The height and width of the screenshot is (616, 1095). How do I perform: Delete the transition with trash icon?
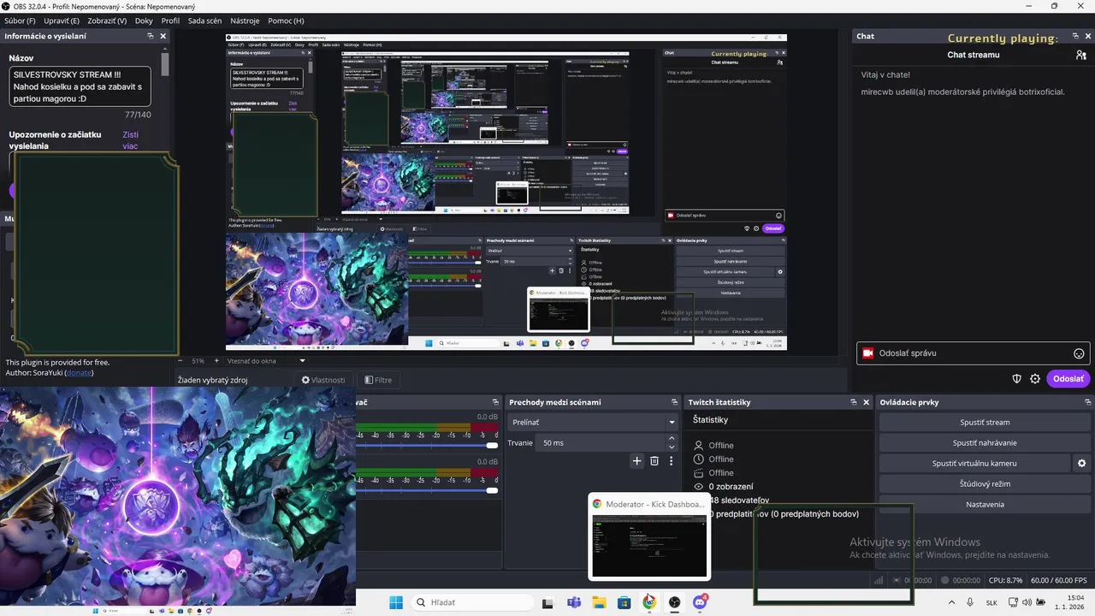click(x=654, y=461)
